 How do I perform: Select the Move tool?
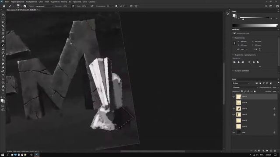point(3,14)
